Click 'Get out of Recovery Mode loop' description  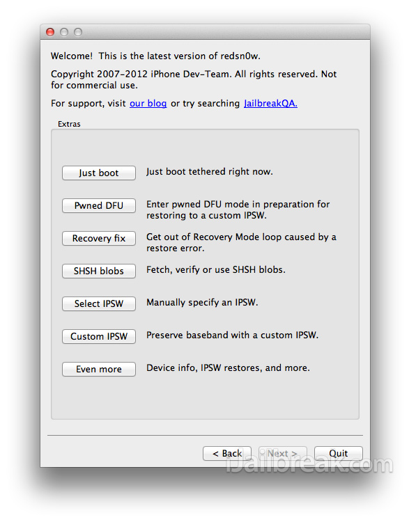tap(241, 242)
